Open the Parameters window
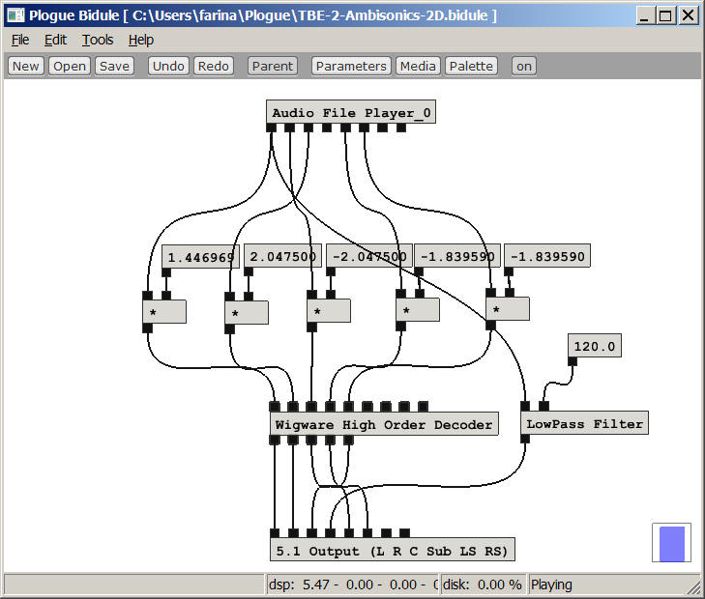Screen dimensions: 705x599 tap(351, 66)
